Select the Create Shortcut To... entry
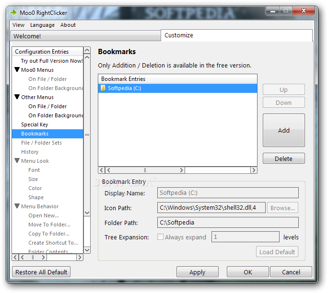 (53, 243)
